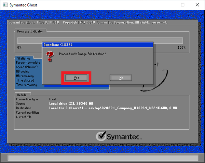This screenshot has height=163, width=205.
Task: Click the '0%' progress label
Action: [19, 48]
